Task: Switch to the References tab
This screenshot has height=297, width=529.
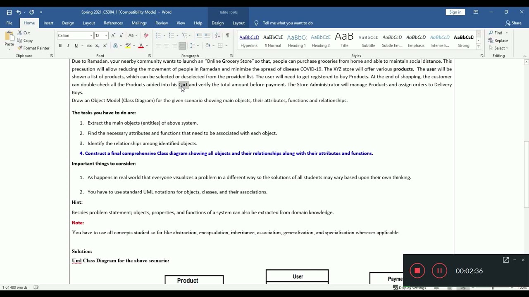Action: point(113,23)
